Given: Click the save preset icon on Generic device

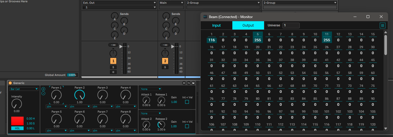Looking at the screenshot, I should pyautogui.click(x=193, y=83).
